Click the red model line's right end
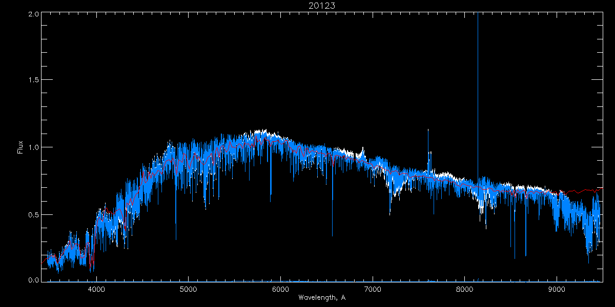The width and height of the screenshot is (615, 307). pos(601,188)
